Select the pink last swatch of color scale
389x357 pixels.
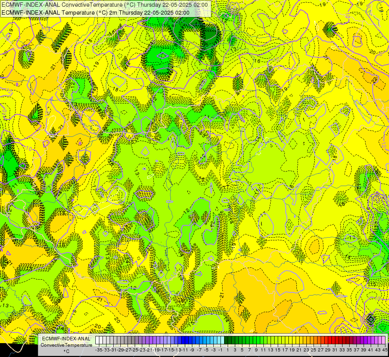383,340
